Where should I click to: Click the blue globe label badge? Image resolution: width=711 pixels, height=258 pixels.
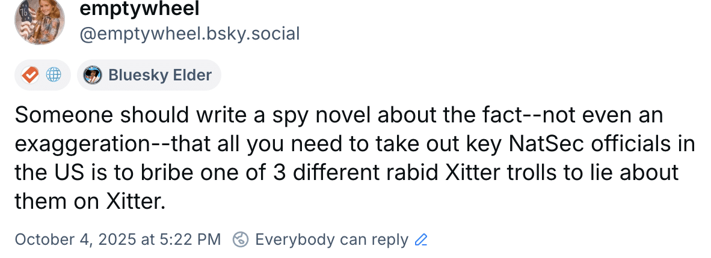click(x=54, y=75)
